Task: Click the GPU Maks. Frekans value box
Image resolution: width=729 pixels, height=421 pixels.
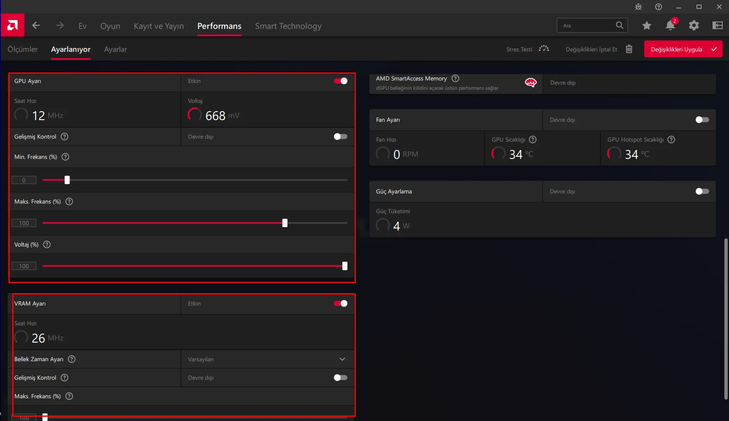Action: pyautogui.click(x=24, y=223)
